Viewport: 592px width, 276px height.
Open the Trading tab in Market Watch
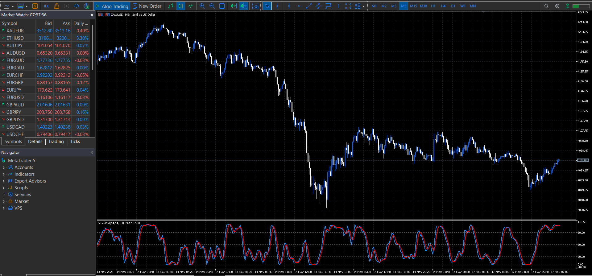point(56,142)
